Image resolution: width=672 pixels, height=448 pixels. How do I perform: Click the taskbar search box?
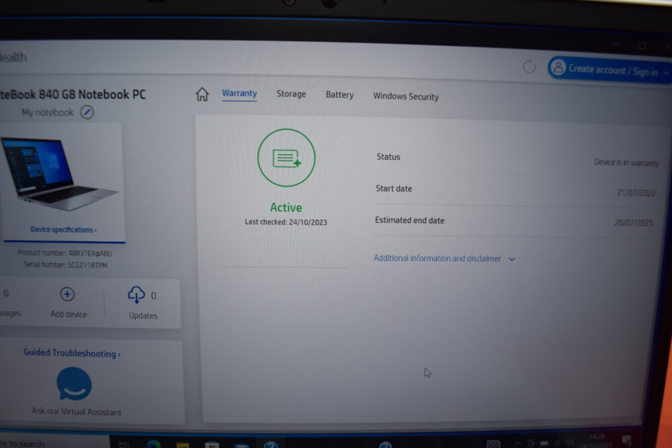click(x=54, y=443)
